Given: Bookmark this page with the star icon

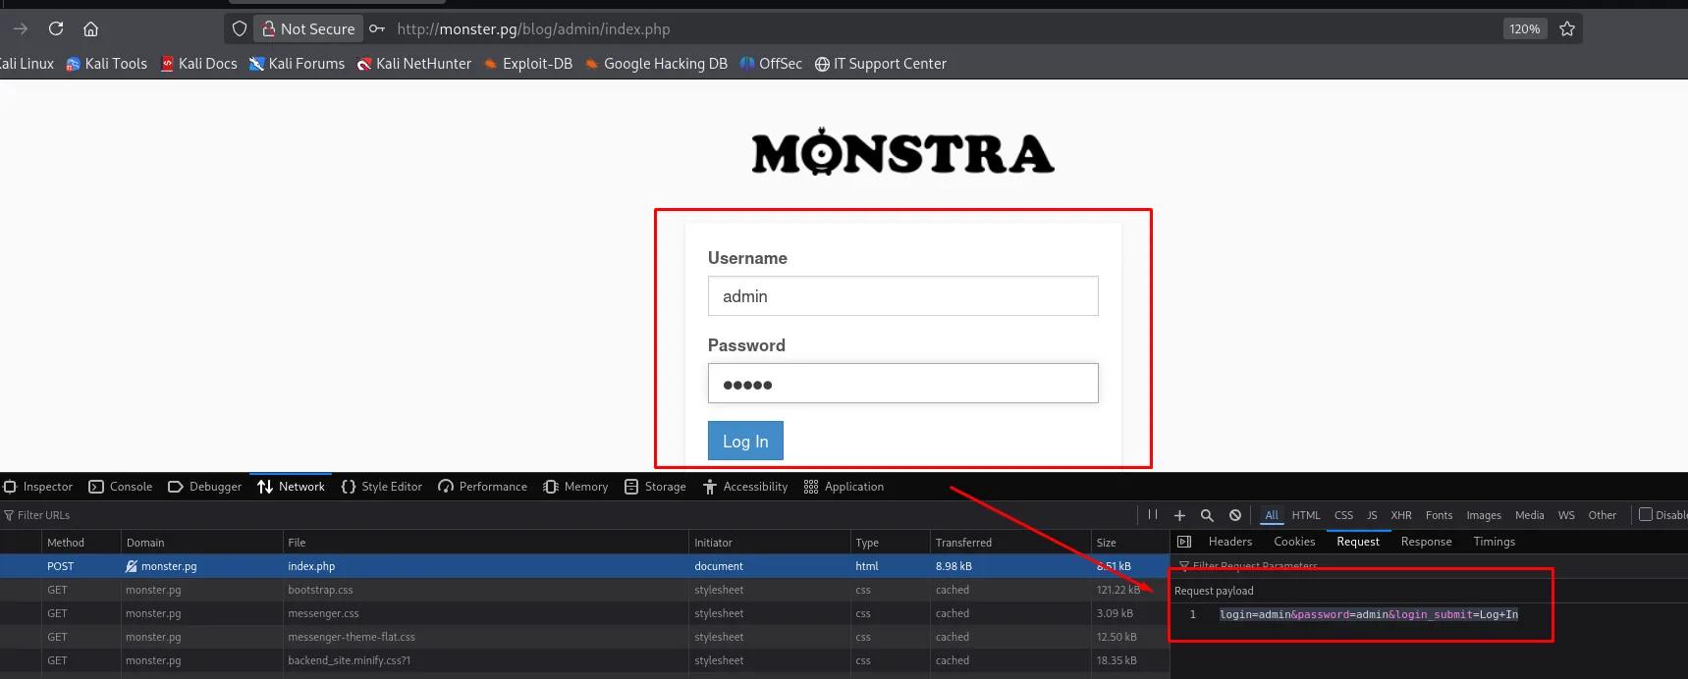Looking at the screenshot, I should tap(1567, 28).
